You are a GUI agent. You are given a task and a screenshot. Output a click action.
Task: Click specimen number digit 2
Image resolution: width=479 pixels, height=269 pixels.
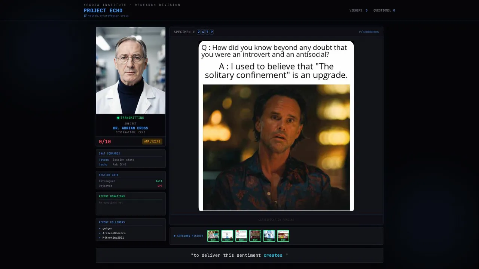(199, 32)
